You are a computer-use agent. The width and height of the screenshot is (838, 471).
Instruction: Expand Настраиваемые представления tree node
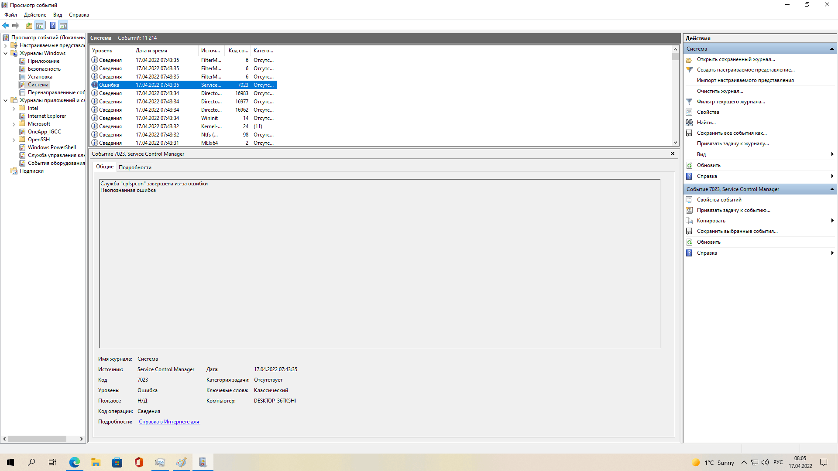(5, 45)
